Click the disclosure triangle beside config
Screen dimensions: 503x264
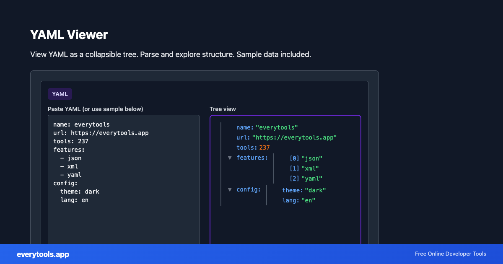pyautogui.click(x=230, y=189)
